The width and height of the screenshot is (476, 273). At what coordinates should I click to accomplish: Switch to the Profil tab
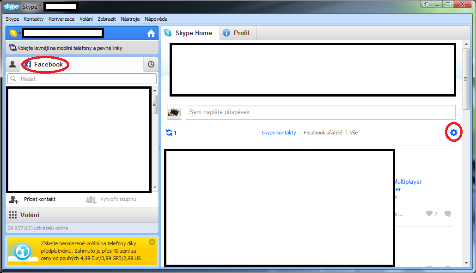pyautogui.click(x=238, y=33)
